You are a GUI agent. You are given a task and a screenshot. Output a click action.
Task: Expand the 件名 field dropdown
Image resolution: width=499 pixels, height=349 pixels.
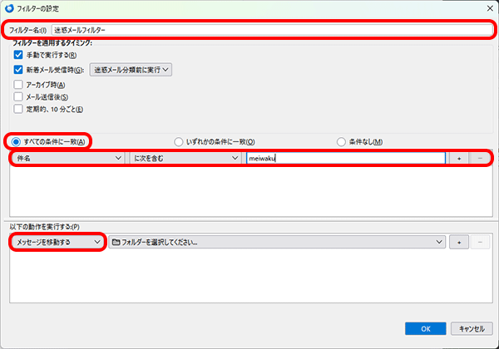tap(68, 157)
